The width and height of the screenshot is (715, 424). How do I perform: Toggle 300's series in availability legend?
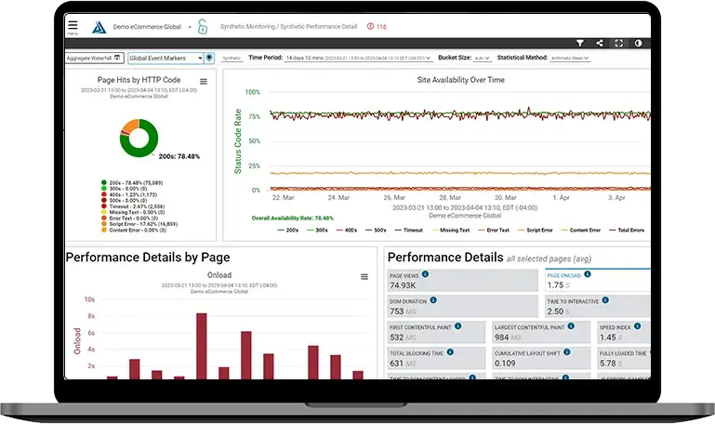pos(317,231)
